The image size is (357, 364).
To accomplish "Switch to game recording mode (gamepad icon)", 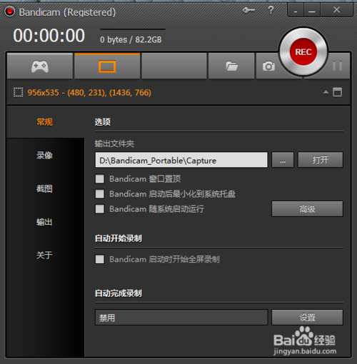I will pyautogui.click(x=40, y=66).
